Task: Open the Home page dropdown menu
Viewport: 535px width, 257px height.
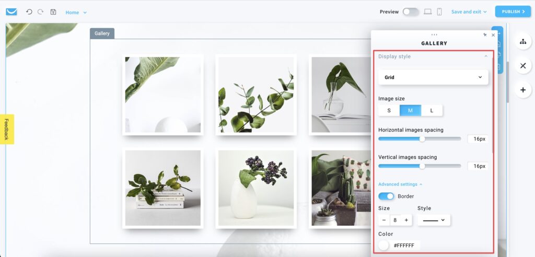Action: pos(76,13)
